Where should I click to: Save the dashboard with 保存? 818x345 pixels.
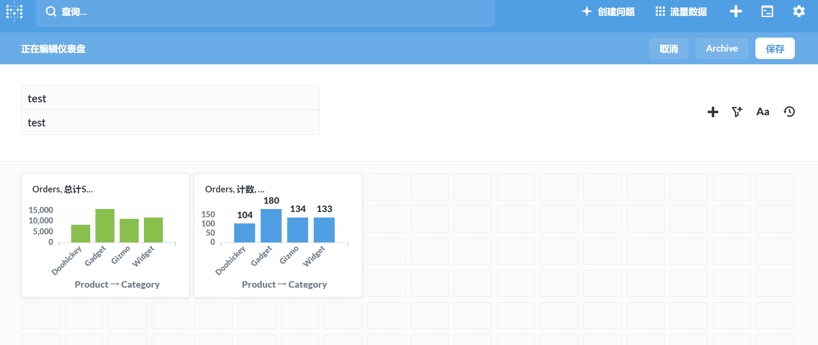775,49
